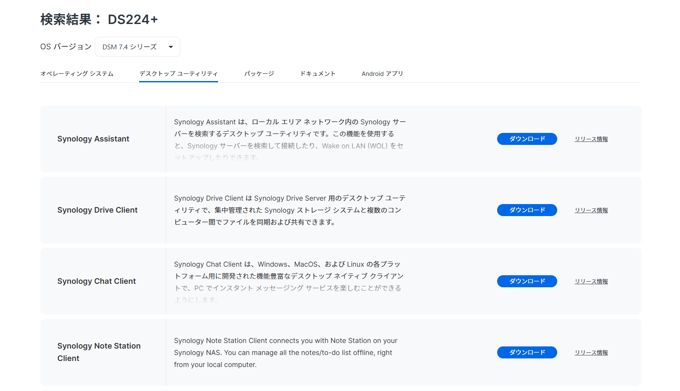Click the Synology Chat Client description text
The image size is (680, 391).
pos(288,282)
